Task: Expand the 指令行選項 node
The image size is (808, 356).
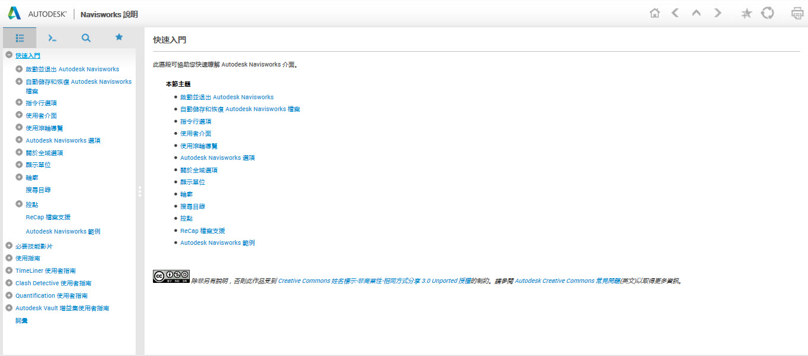Action: [19, 103]
